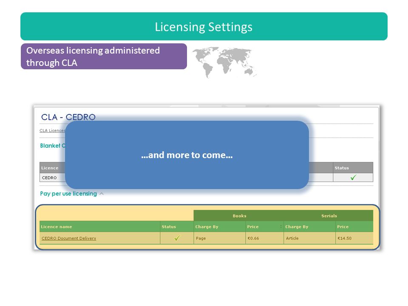Click the Overseas licensing administered through CLA box

104,57
